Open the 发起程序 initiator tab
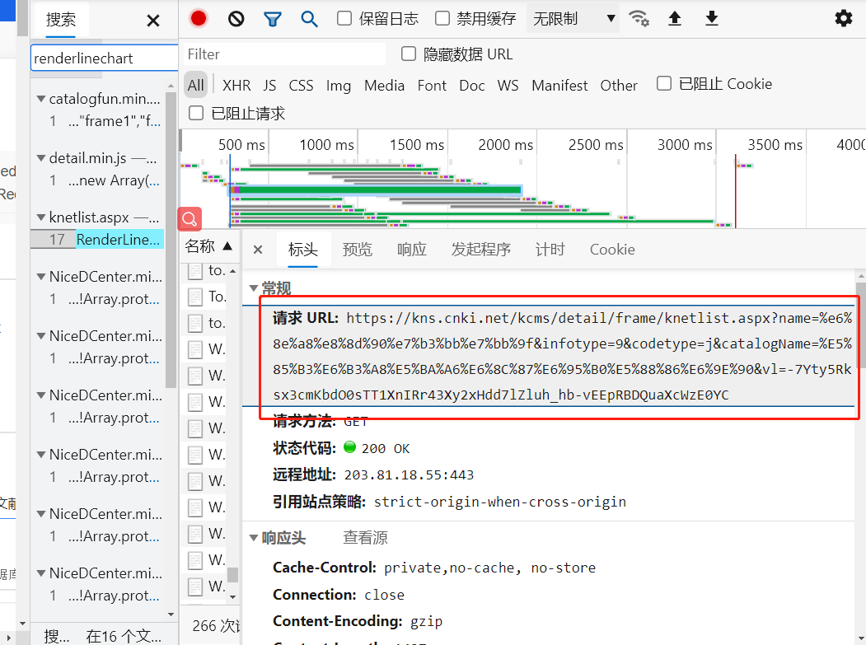Viewport: 866px width, 645px height. pos(481,250)
